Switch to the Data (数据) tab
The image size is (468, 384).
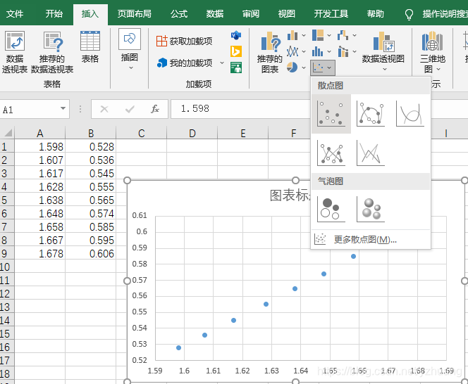(x=215, y=13)
